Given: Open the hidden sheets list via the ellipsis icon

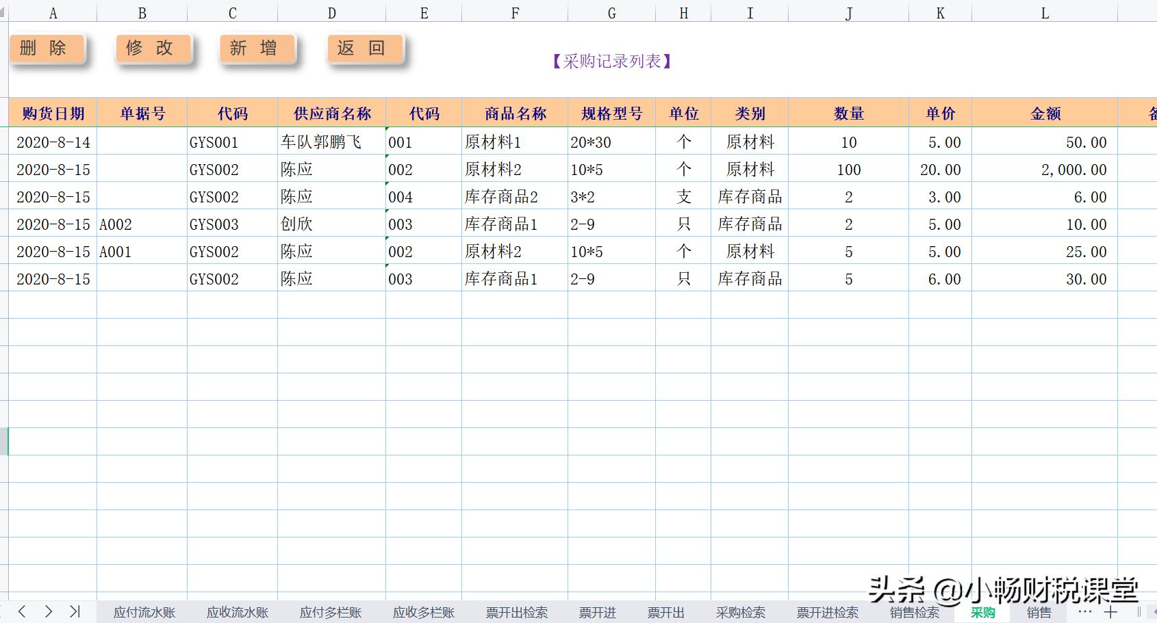Looking at the screenshot, I should tap(1082, 612).
